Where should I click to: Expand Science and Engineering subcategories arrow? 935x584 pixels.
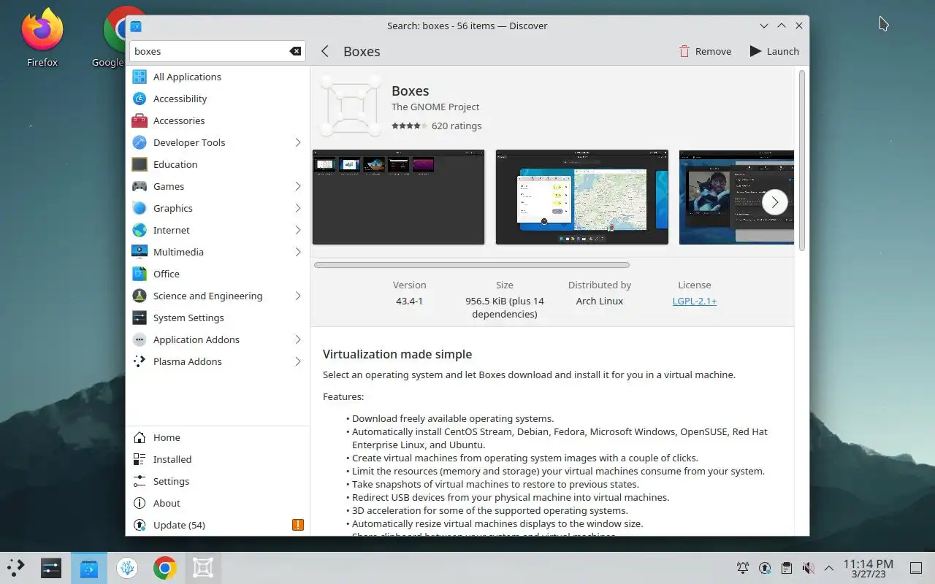point(298,296)
